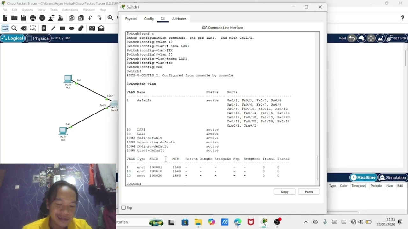Viewport: 408px width, 229px height.
Task: Switch to Realtime mode
Action: [x=363, y=177]
